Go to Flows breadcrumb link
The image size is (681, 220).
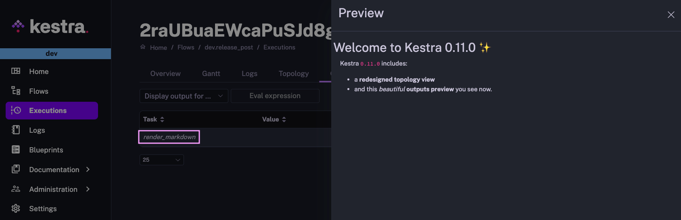point(186,47)
